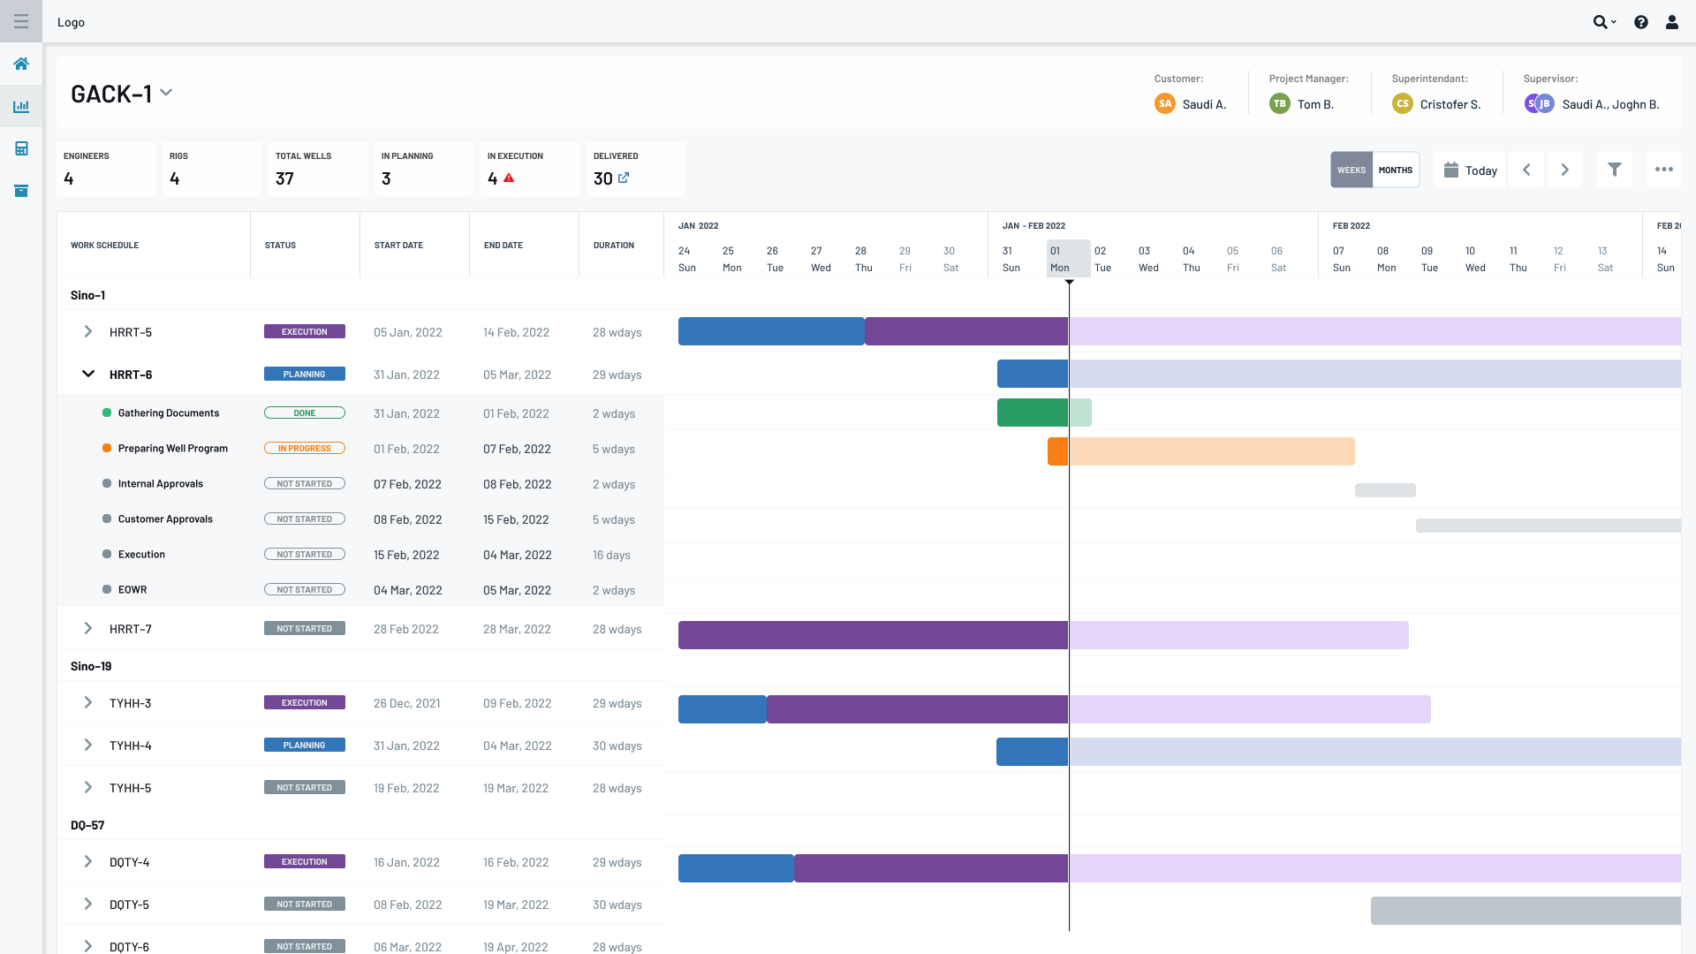Open more options ellipsis menu

pyautogui.click(x=1664, y=170)
